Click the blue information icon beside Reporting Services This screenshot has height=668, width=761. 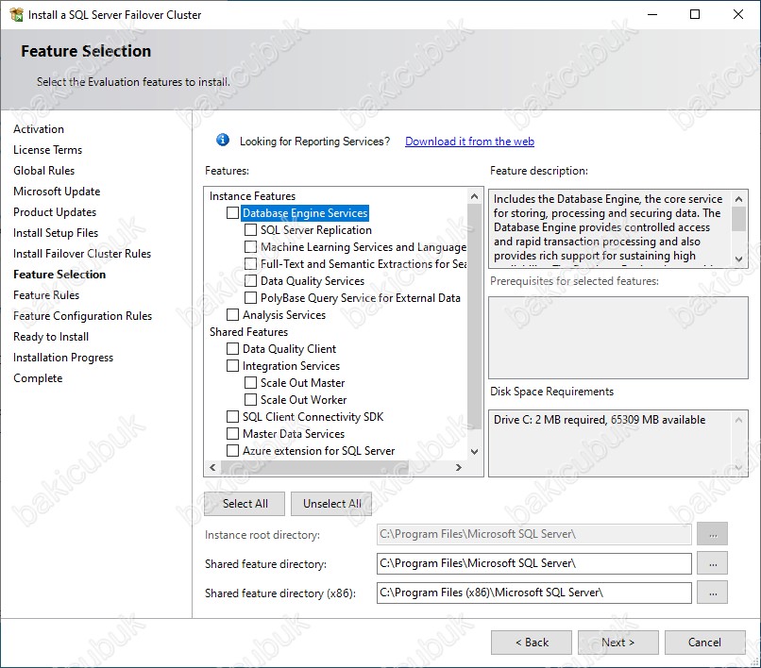(223, 141)
